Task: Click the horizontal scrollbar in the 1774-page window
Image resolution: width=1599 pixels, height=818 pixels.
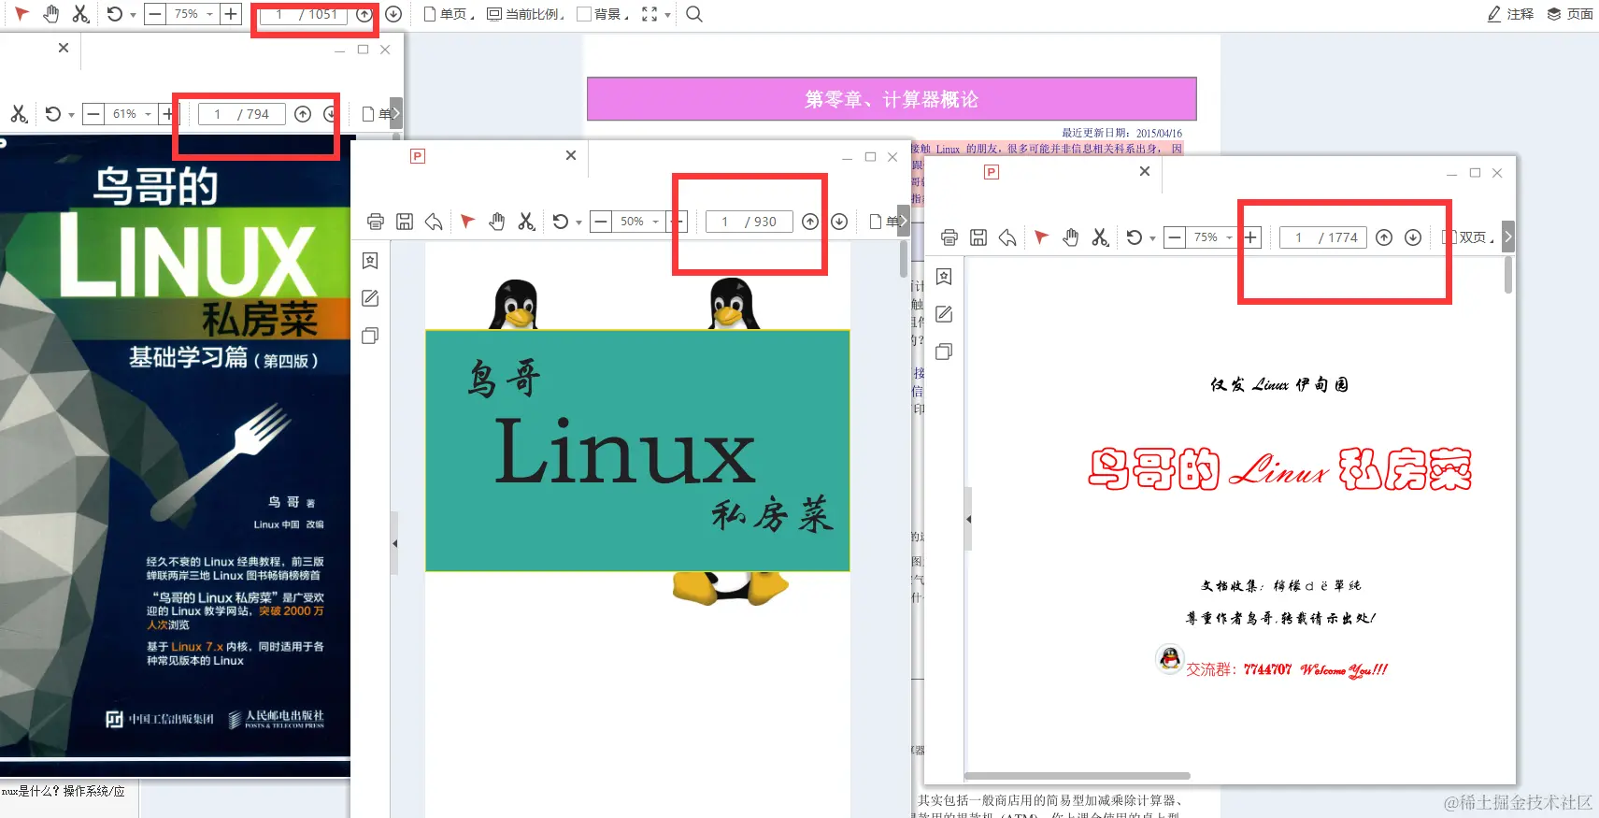Action: (1078, 776)
